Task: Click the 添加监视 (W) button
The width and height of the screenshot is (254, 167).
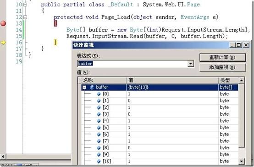Action: coord(222,67)
